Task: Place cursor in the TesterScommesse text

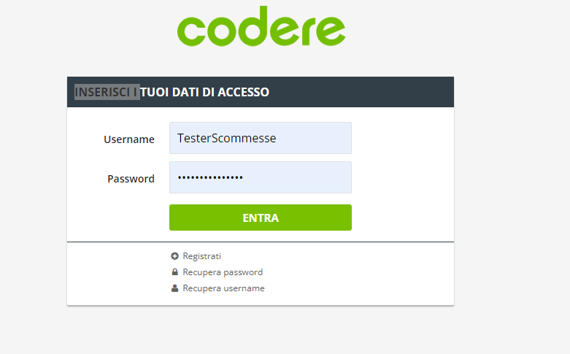Action: [x=226, y=138]
